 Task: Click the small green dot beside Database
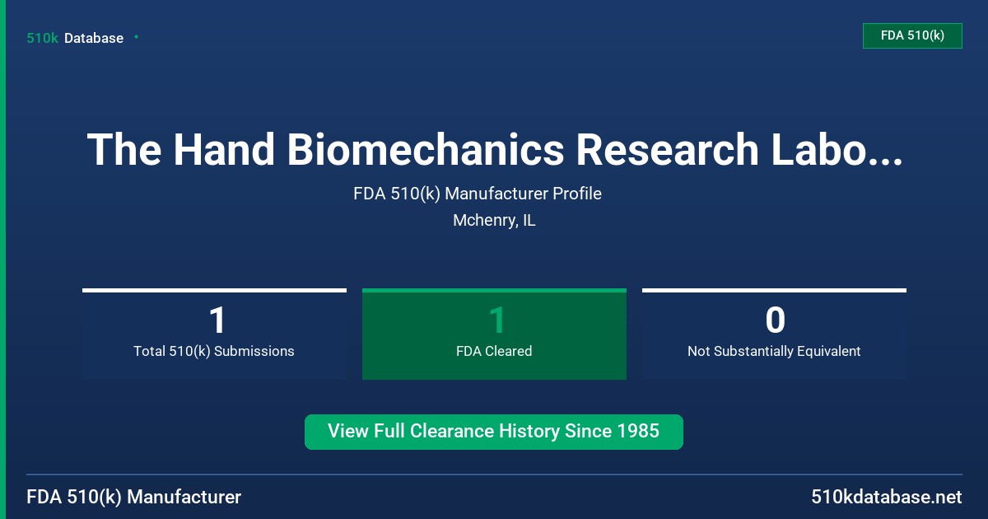136,37
